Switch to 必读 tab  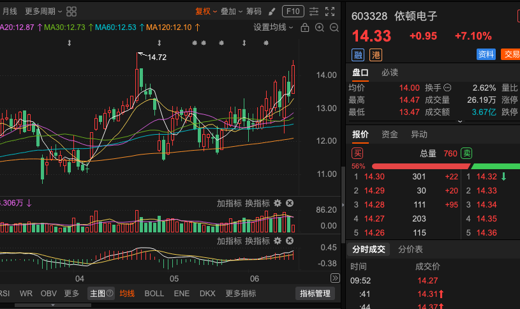(390, 73)
